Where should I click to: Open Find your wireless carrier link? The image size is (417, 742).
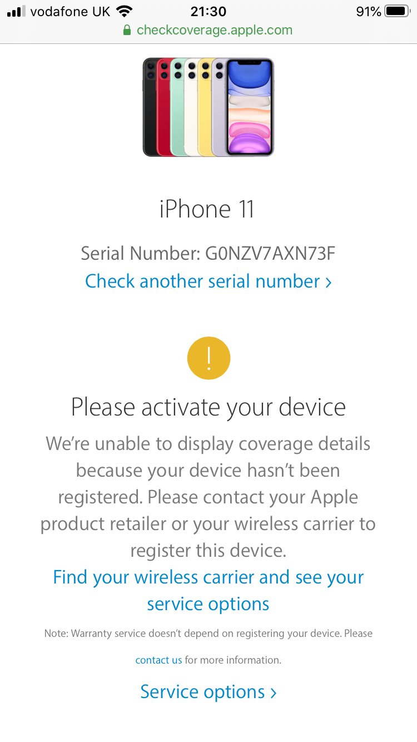coord(208,590)
